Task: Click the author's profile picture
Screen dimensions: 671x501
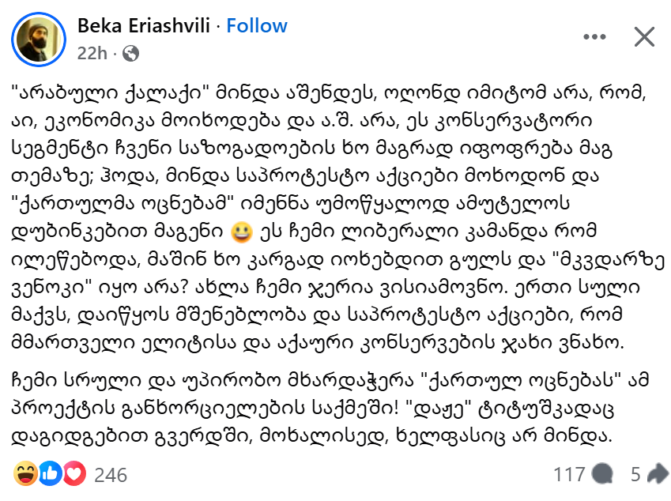Action: tap(37, 39)
